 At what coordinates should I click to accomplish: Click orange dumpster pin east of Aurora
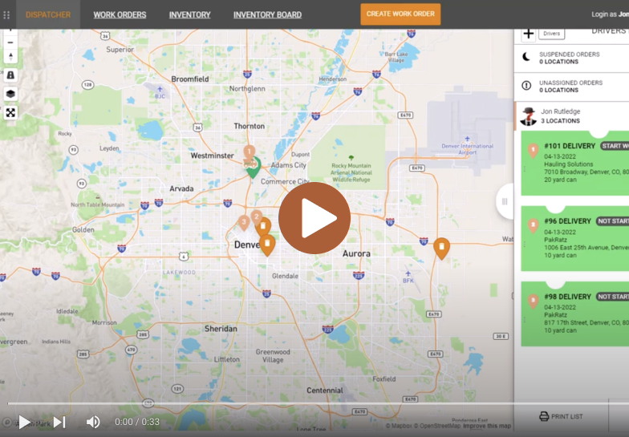pos(441,248)
